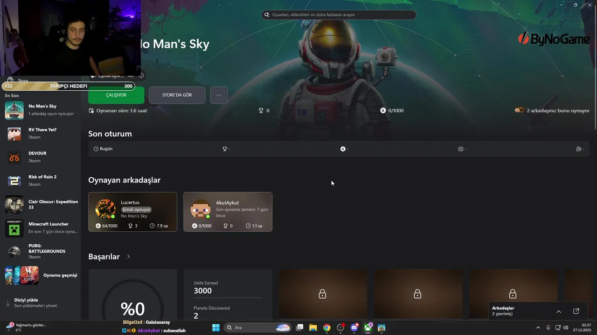Screen dimensions: 597x335
Task: Click the Başarılar heading
Action: (104, 257)
